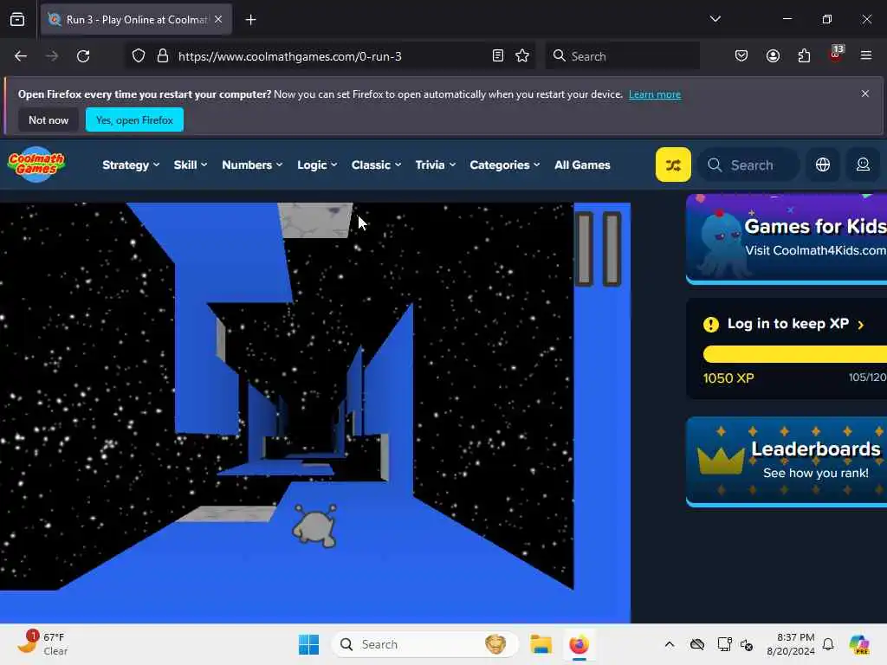List all tabs dropdown arrow

pos(715,19)
